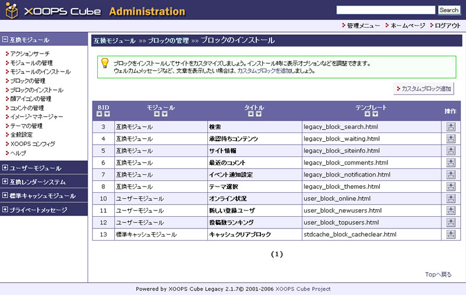Viewport: 466px width, 301px height.
Task: Click page number (1) in pagination
Action: (277, 254)
